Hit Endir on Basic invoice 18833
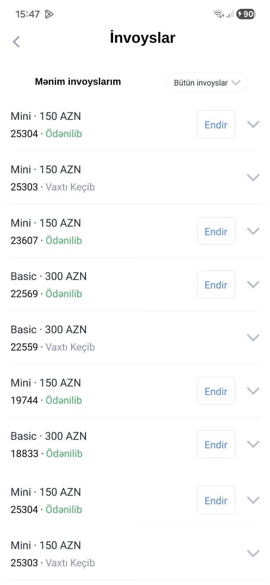 [216, 445]
